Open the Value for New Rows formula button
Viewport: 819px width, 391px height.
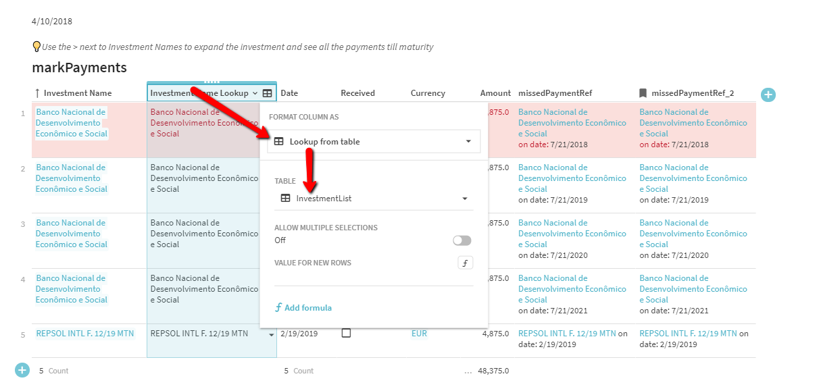[465, 263]
